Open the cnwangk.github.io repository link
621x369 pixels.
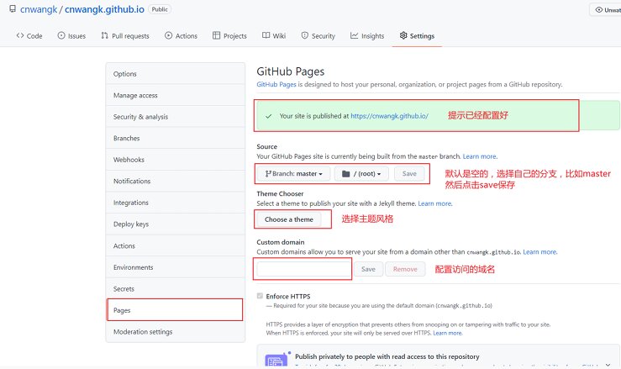104,9
